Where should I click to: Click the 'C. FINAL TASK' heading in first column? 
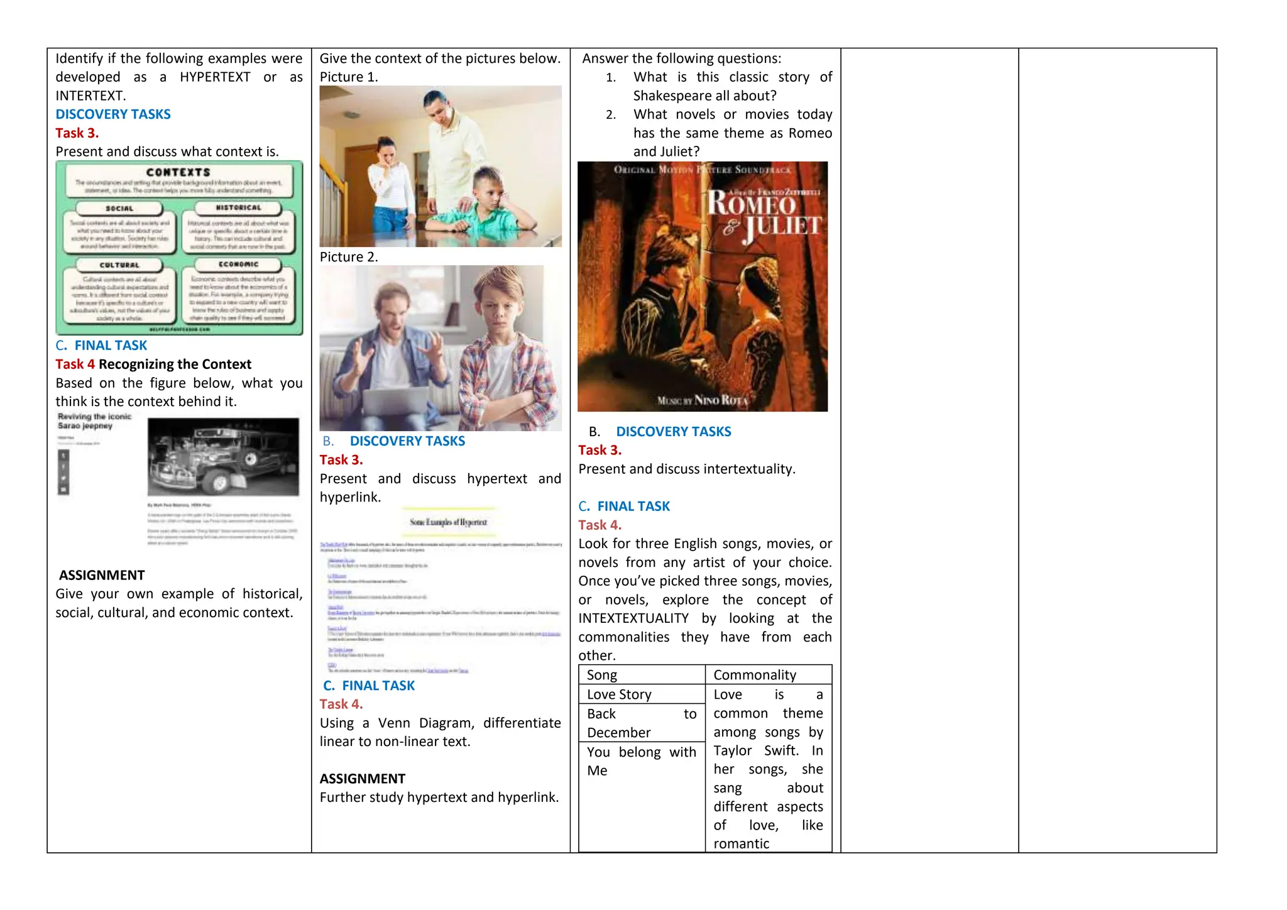click(x=101, y=346)
